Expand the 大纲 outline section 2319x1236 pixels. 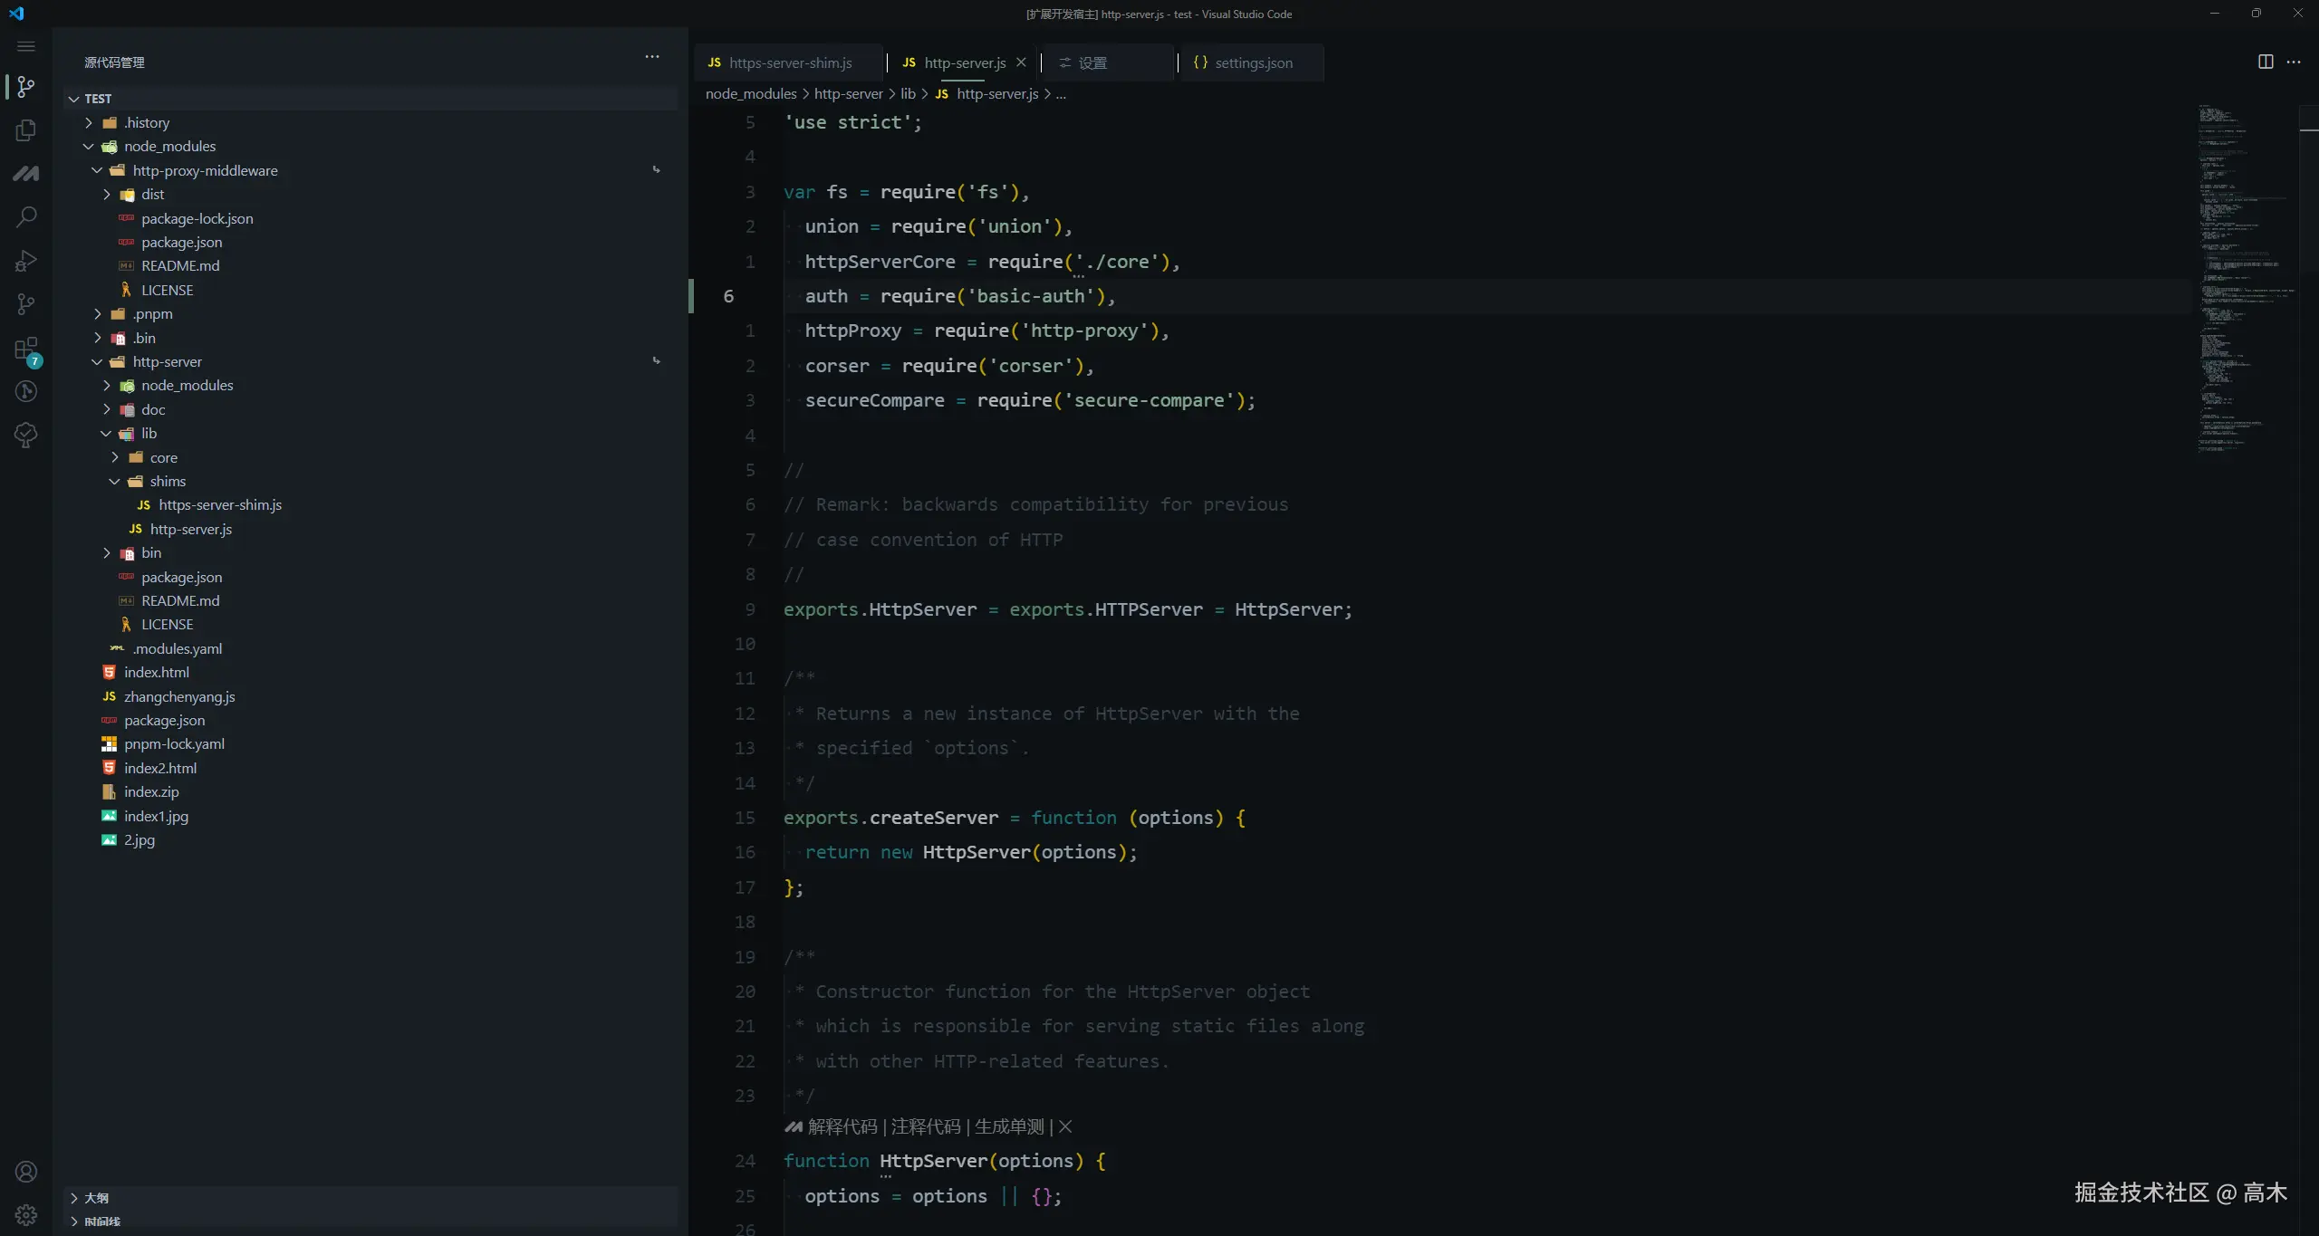point(96,1198)
